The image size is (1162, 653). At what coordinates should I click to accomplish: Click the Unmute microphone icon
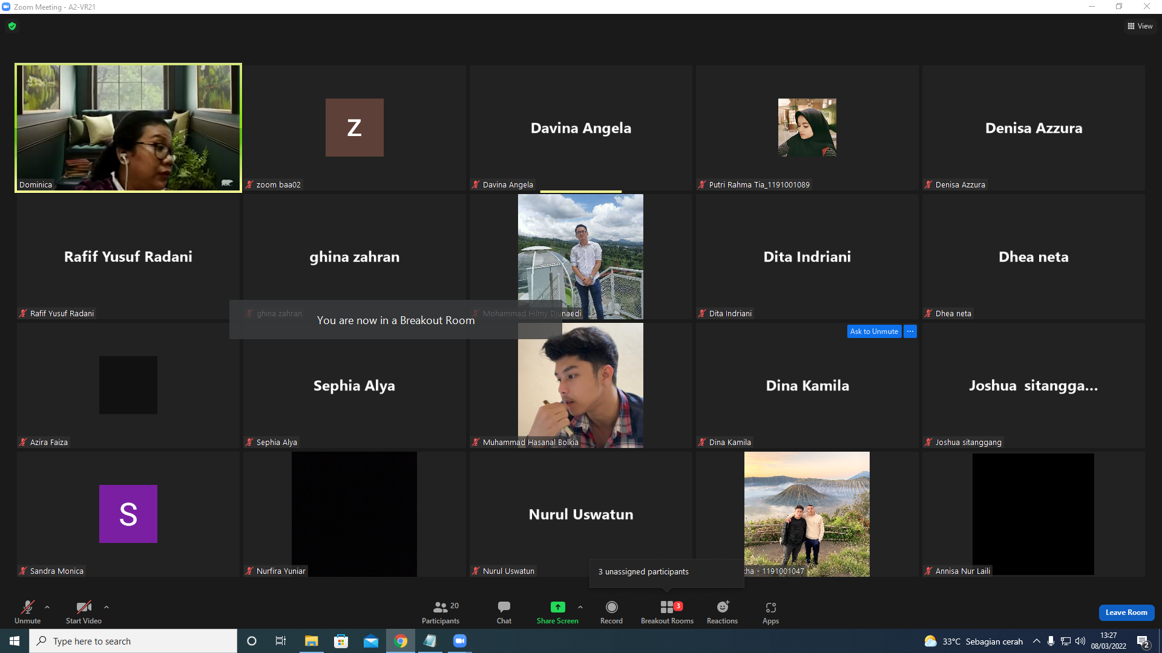coord(28,607)
